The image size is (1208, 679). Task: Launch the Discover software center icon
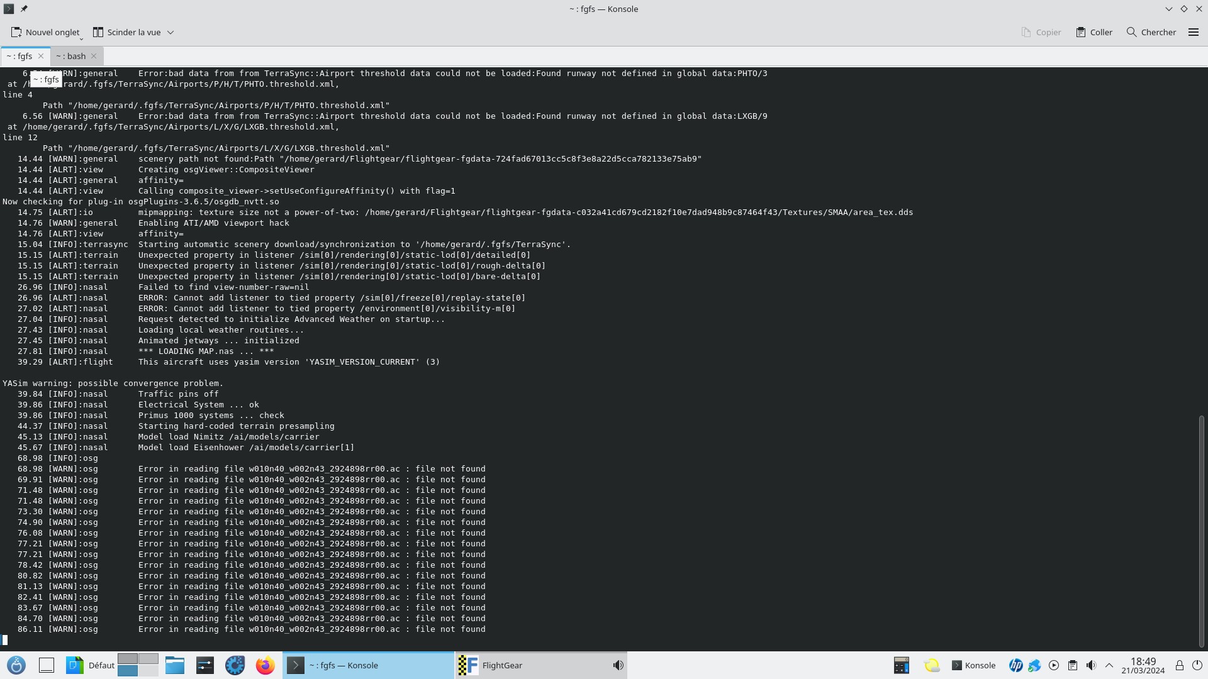[x=235, y=665]
